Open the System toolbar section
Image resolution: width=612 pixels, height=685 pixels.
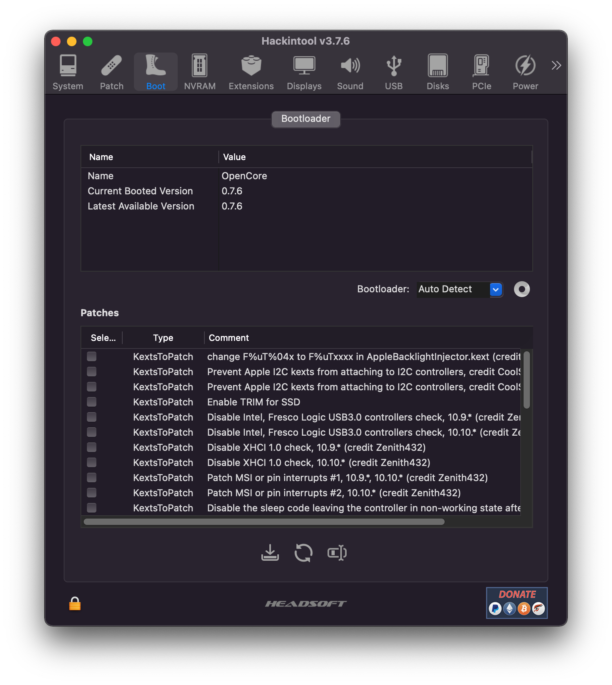click(x=68, y=72)
